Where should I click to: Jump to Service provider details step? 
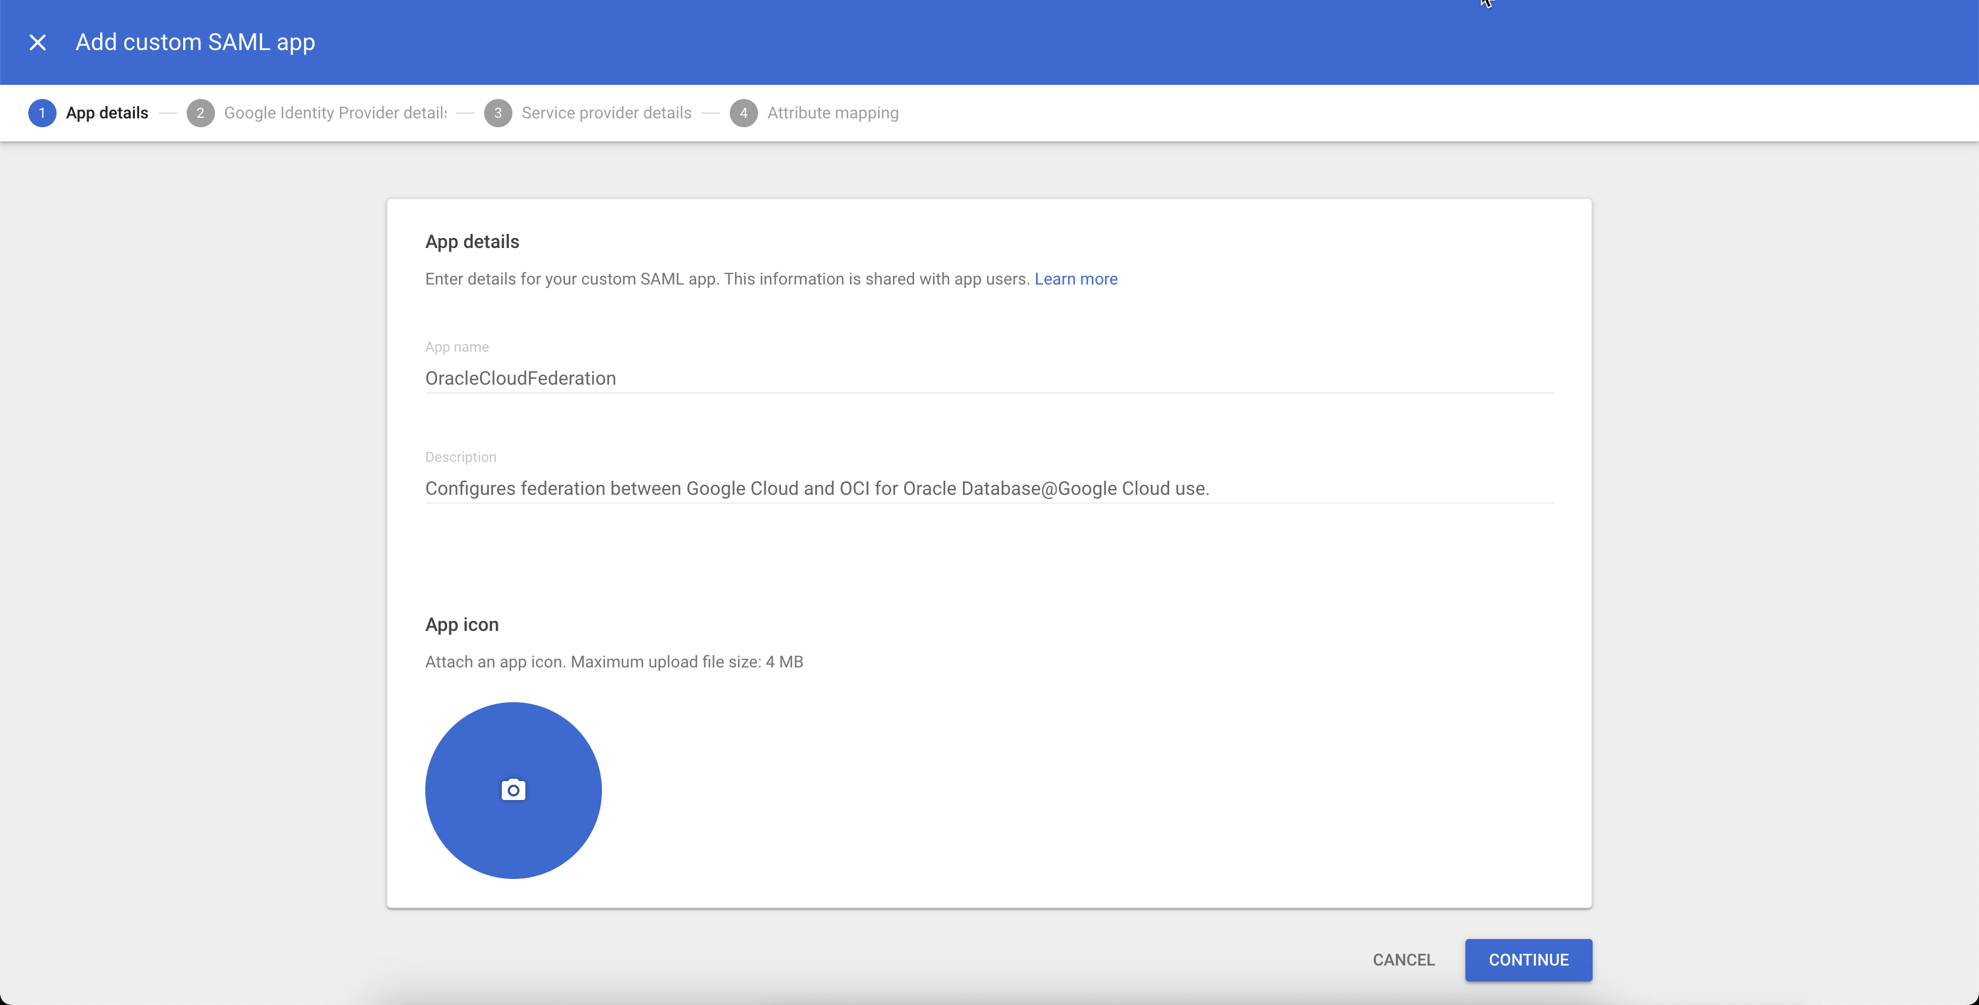click(606, 112)
